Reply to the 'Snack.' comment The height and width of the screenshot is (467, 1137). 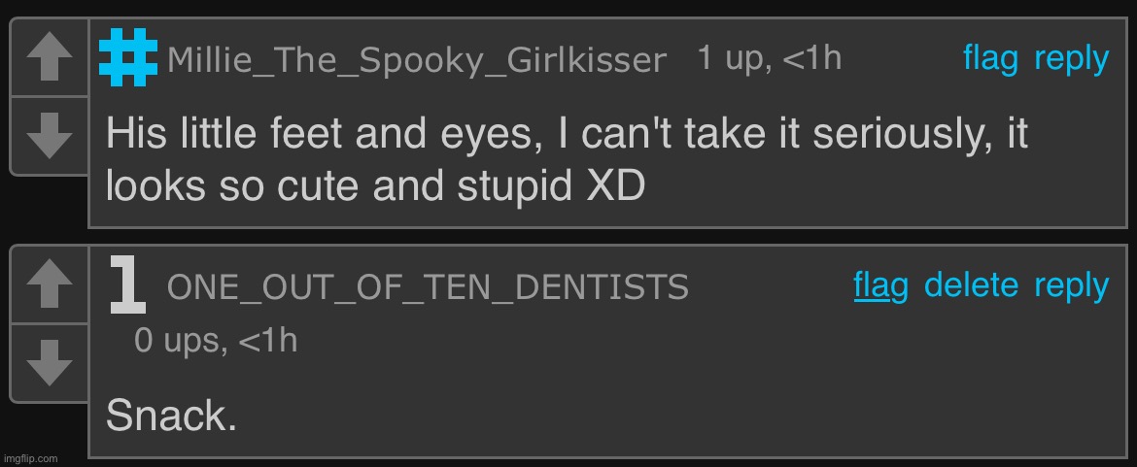(x=1071, y=285)
